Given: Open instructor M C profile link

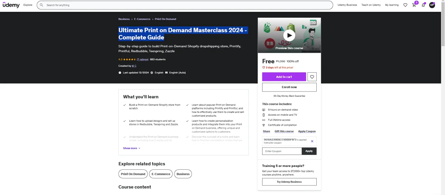Looking at the screenshot, I should [x=134, y=66].
